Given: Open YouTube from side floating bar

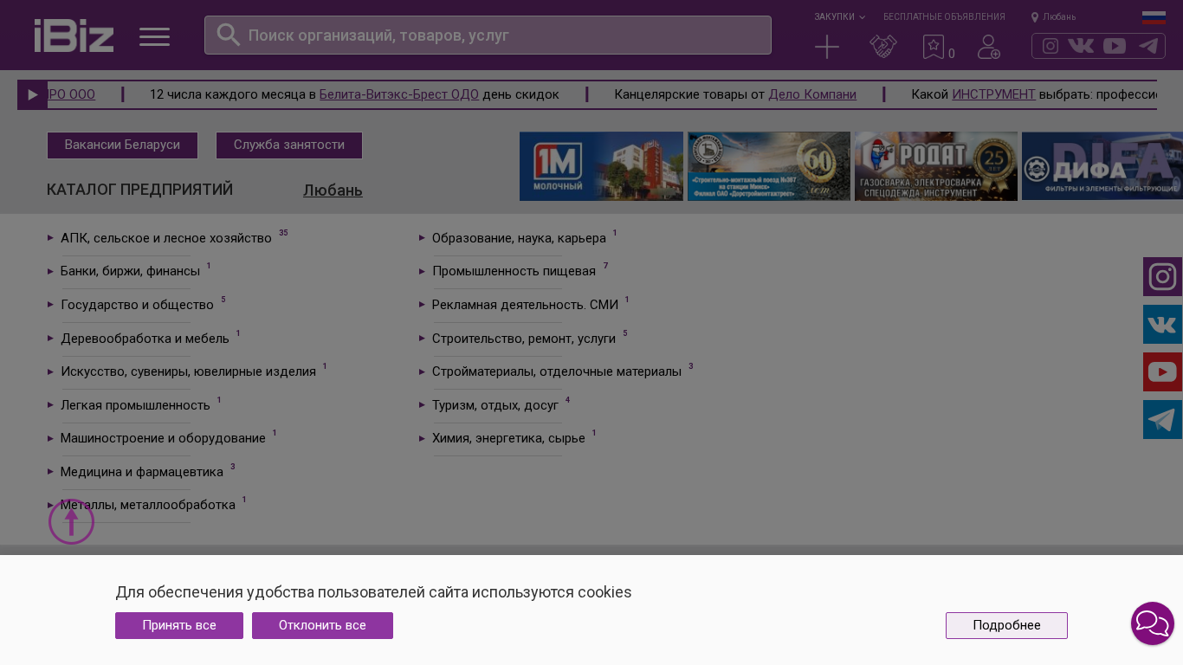Looking at the screenshot, I should [1162, 372].
